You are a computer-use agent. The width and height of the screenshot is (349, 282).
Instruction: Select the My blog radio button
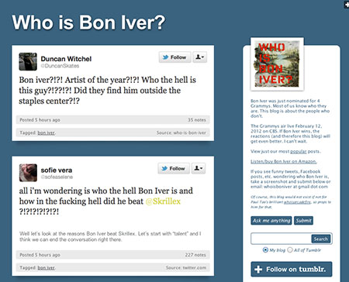point(265,249)
